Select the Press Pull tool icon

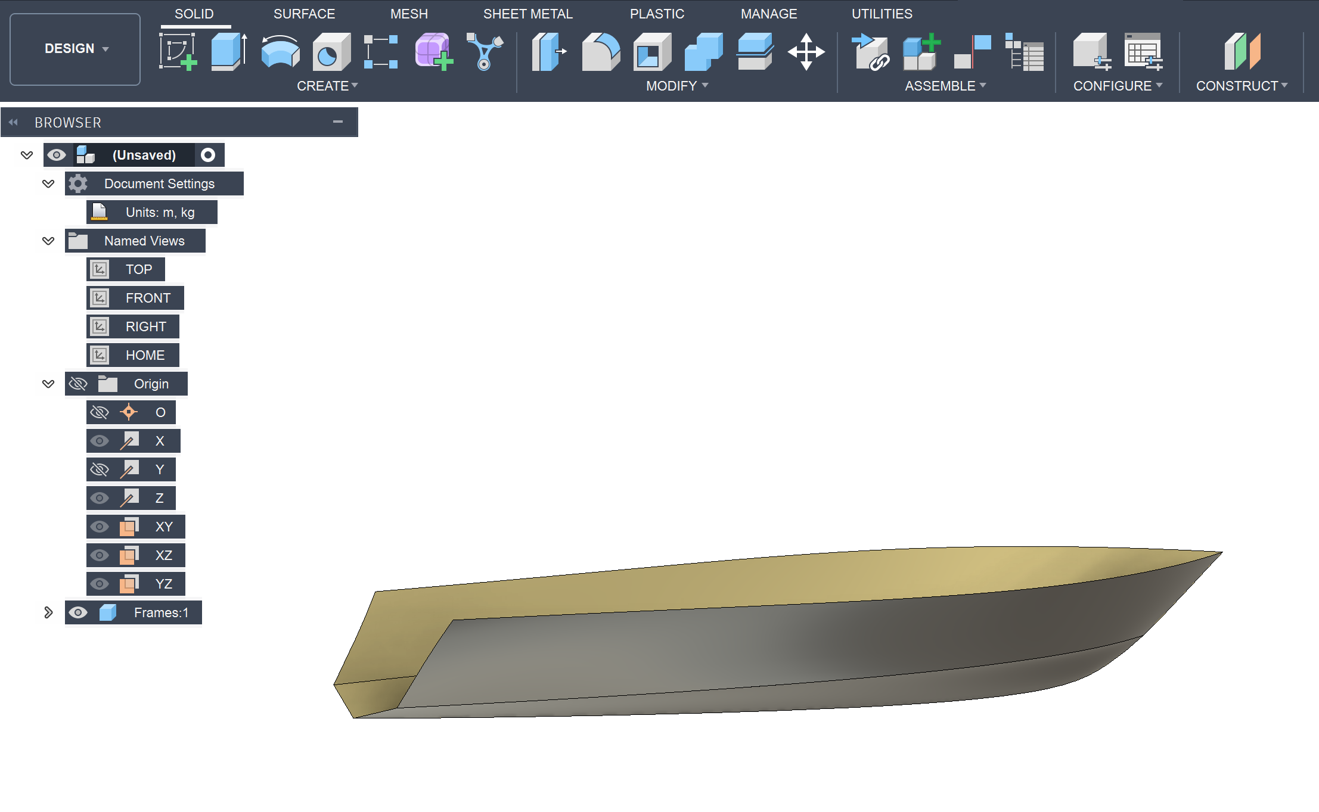click(x=548, y=52)
